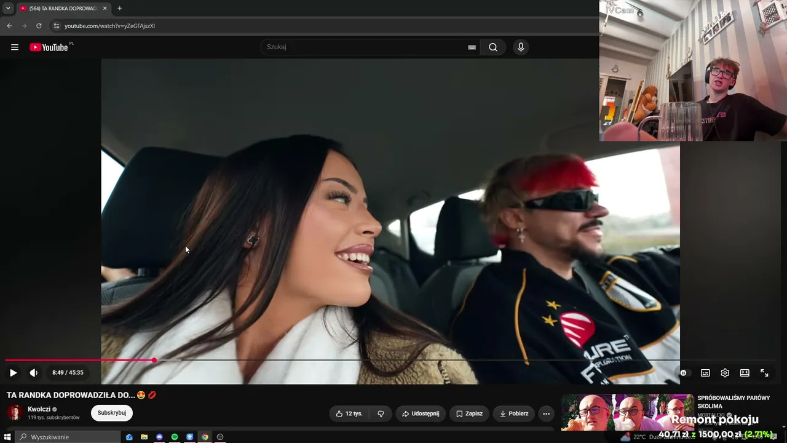Toggle subtitles in the player
787x443 pixels.
coord(705,373)
